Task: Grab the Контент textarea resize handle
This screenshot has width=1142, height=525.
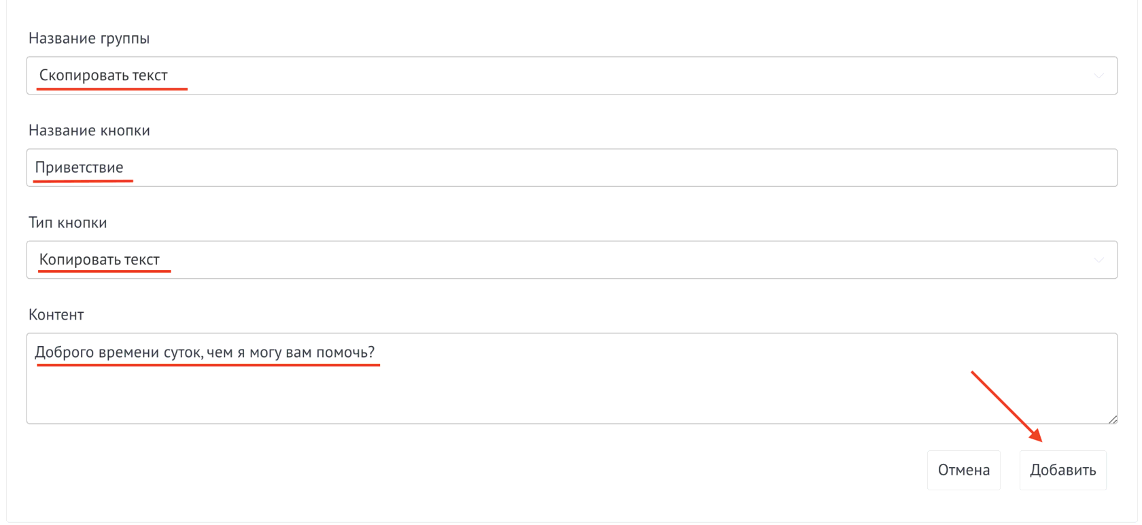Action: tap(1112, 419)
